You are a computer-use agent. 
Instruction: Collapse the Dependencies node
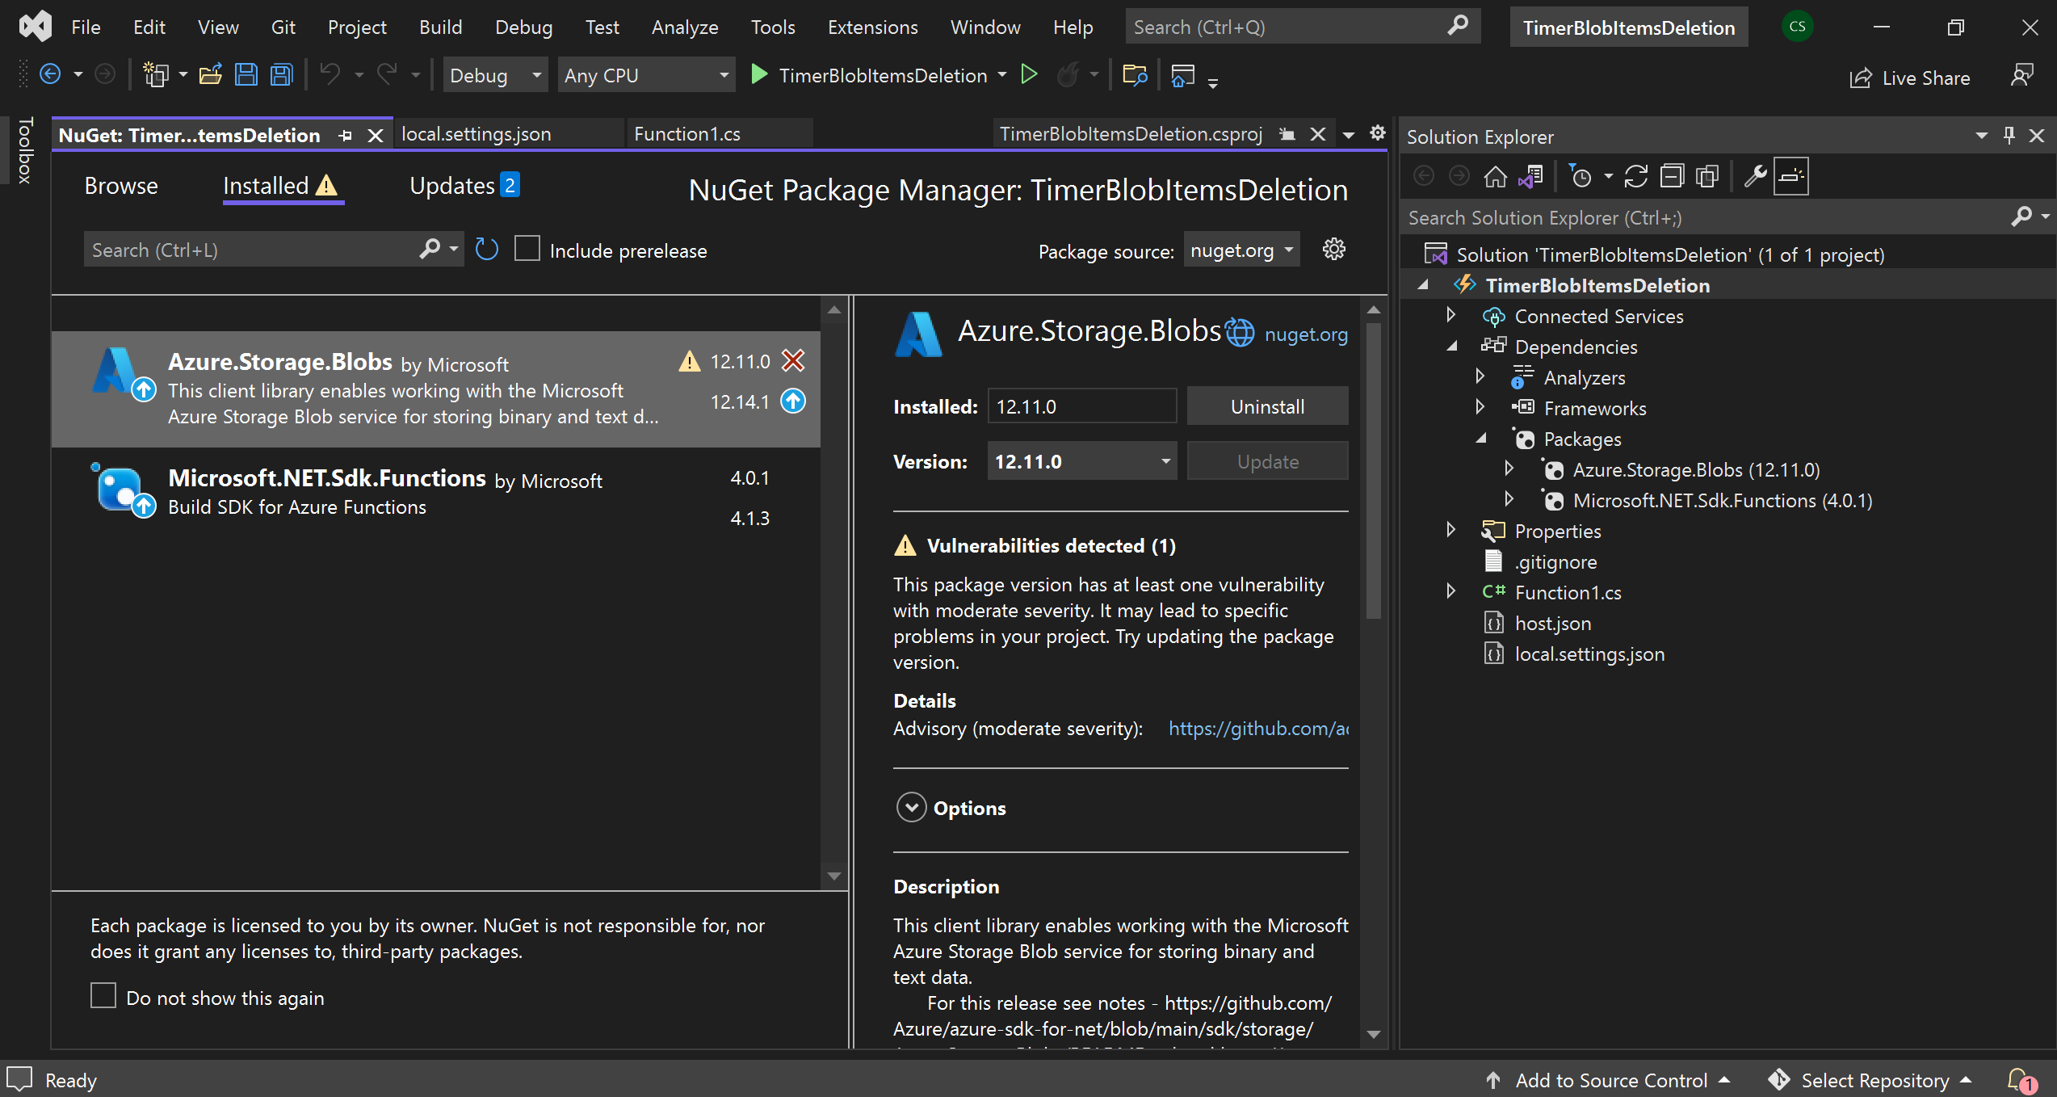pyautogui.click(x=1451, y=346)
